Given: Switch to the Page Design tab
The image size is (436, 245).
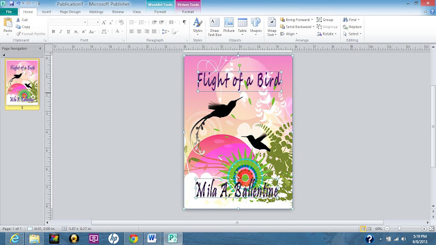Looking at the screenshot, I should coord(70,12).
